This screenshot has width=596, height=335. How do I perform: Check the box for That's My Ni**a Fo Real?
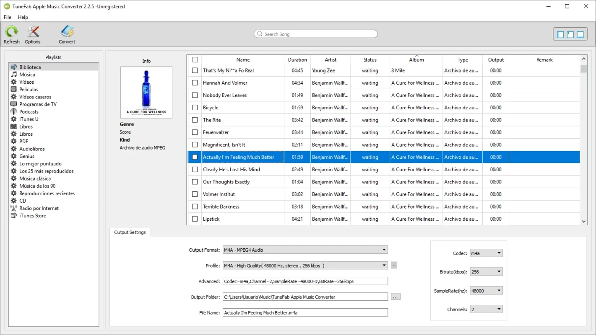(x=195, y=70)
